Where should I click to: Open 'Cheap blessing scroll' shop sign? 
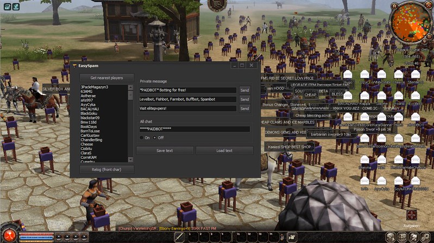click(313, 116)
